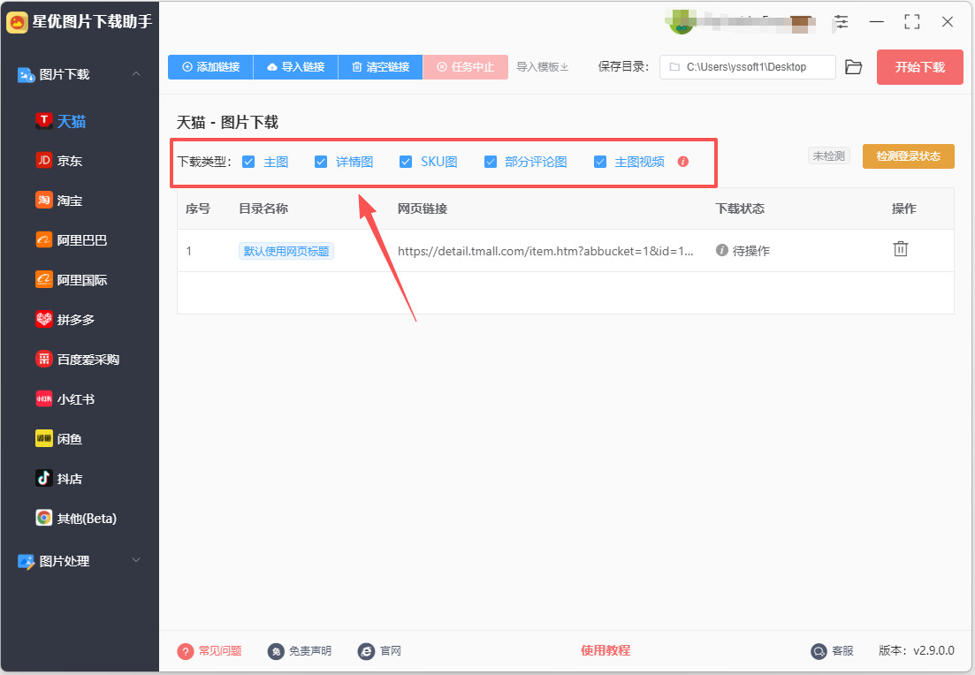The width and height of the screenshot is (975, 675).
Task: Toggle fullscreen window icon
Action: (911, 22)
